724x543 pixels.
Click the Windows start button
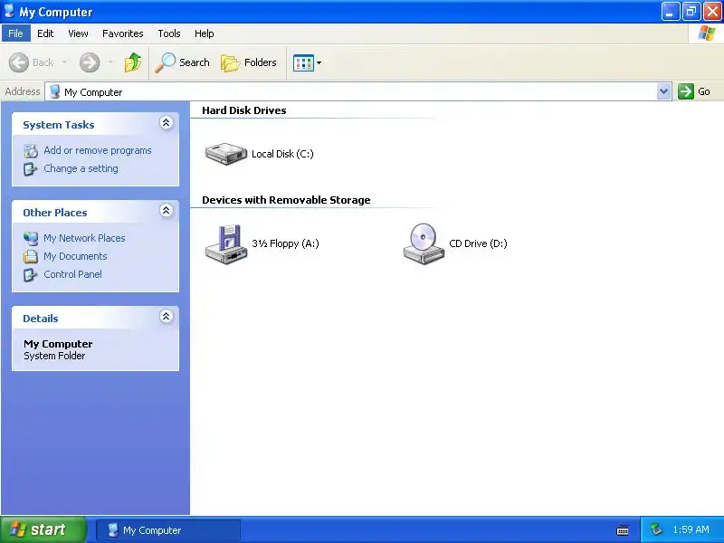point(43,529)
